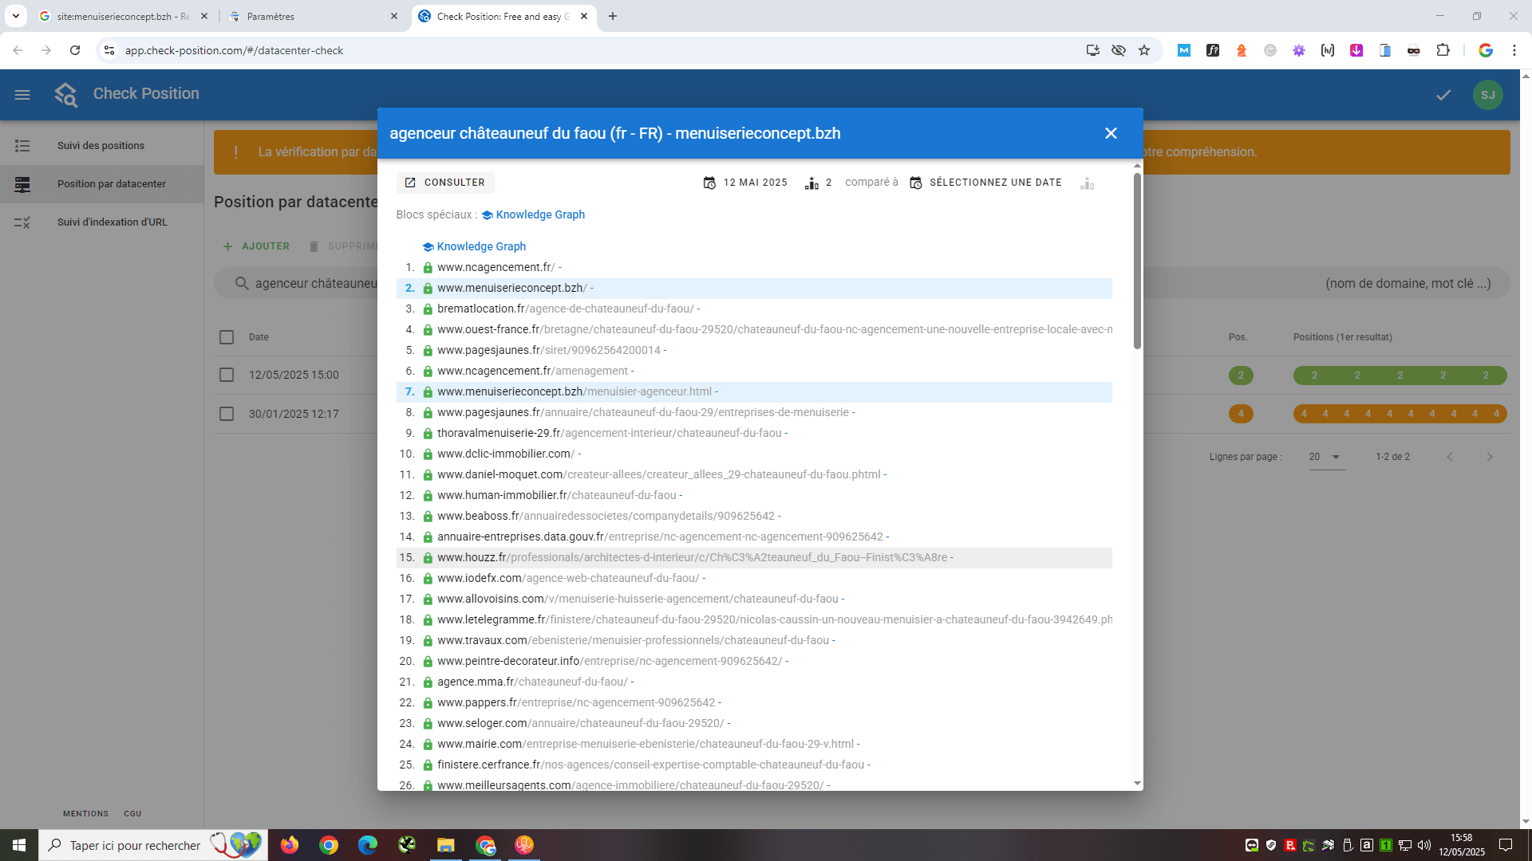Click the CONSULTER button

pyautogui.click(x=445, y=183)
